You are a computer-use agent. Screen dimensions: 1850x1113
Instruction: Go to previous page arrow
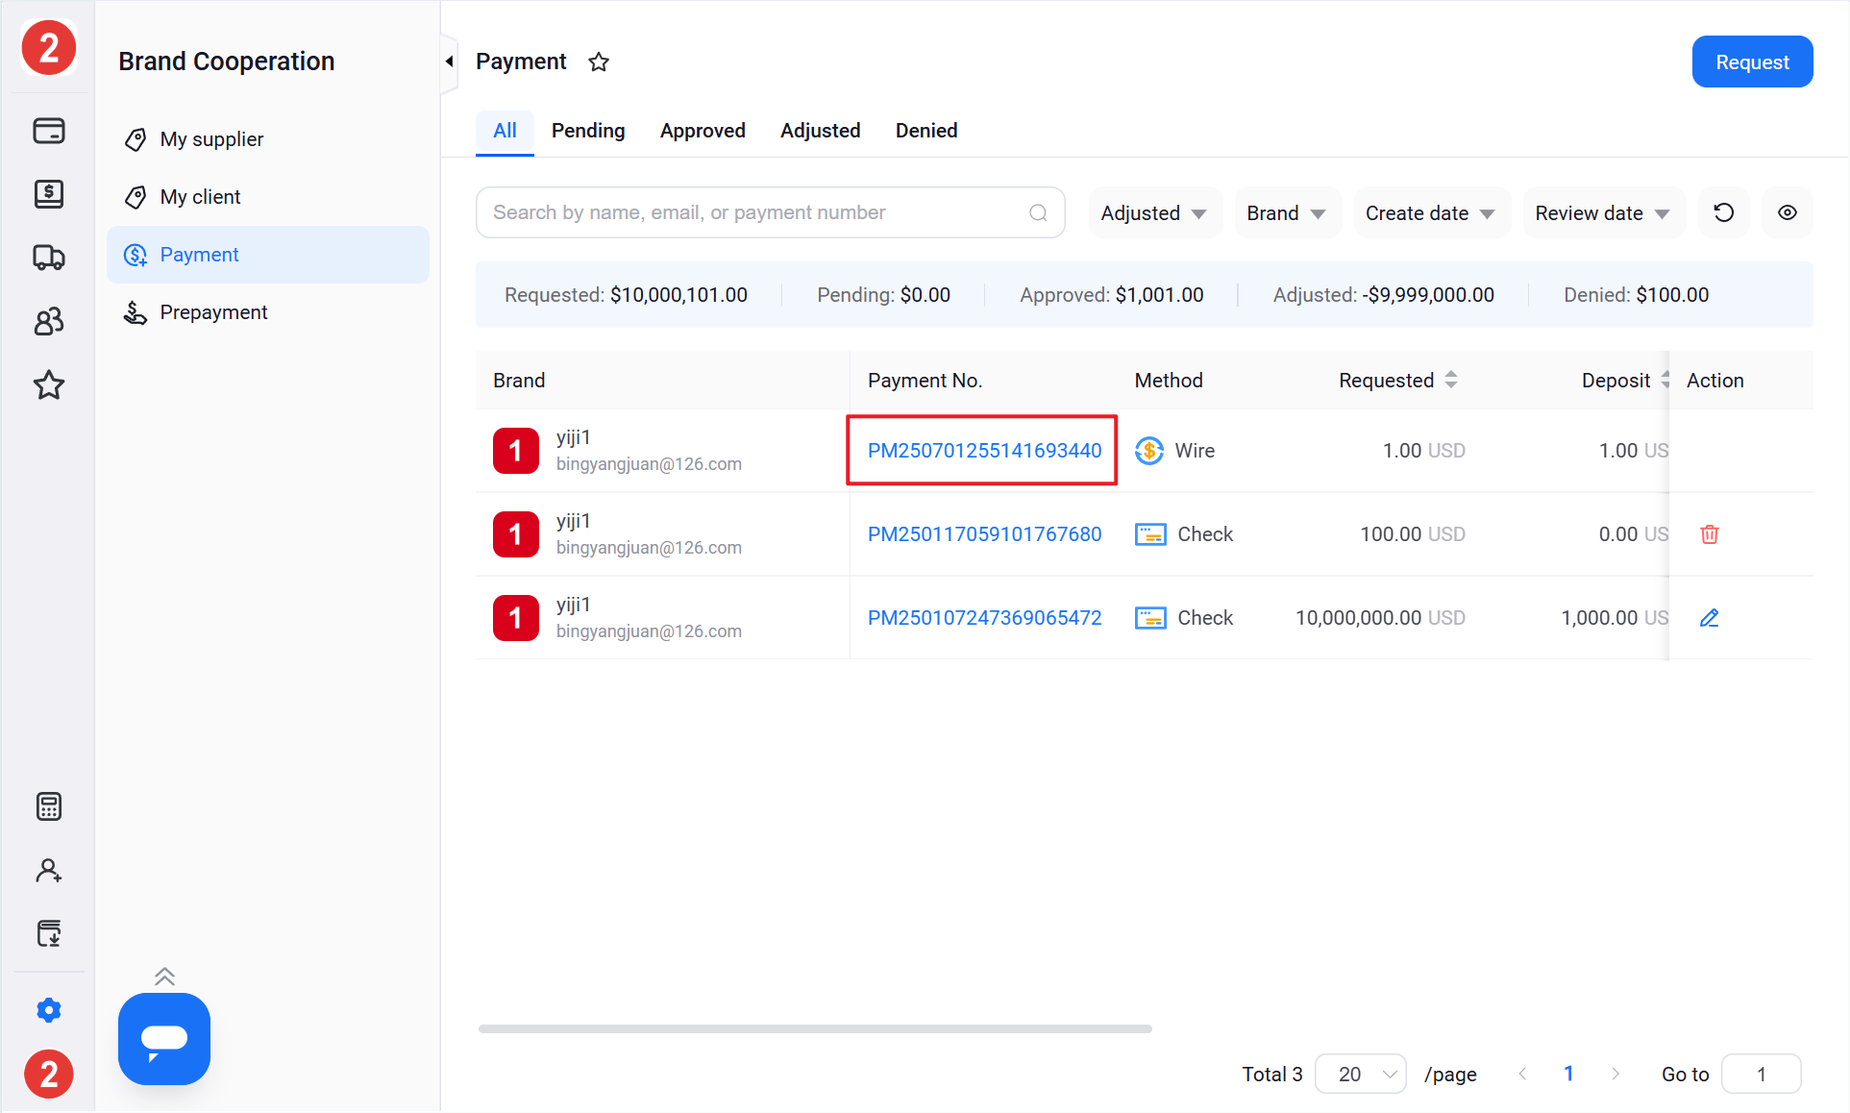(1522, 1074)
